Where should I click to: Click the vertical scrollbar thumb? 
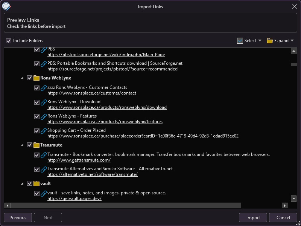[293, 64]
